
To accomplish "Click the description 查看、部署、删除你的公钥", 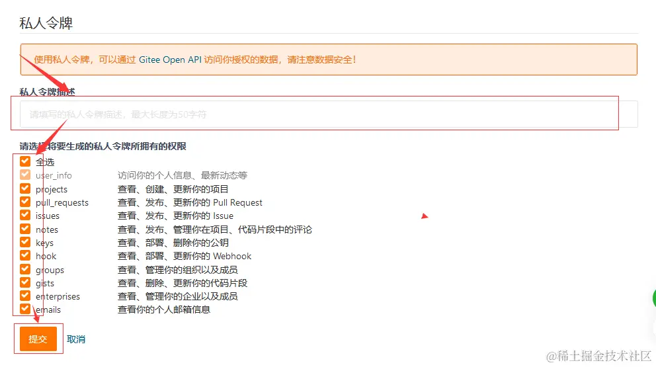I will [x=173, y=243].
